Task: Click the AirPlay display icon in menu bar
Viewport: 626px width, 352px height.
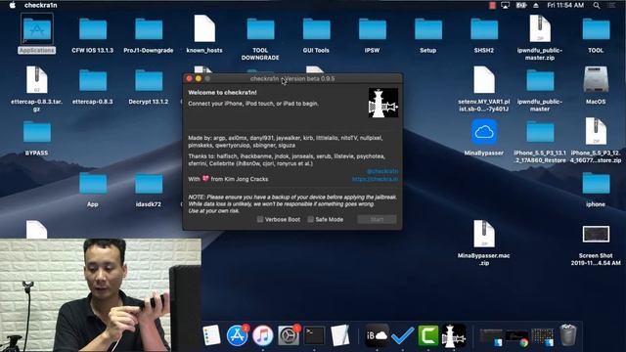Action: pyautogui.click(x=505, y=5)
